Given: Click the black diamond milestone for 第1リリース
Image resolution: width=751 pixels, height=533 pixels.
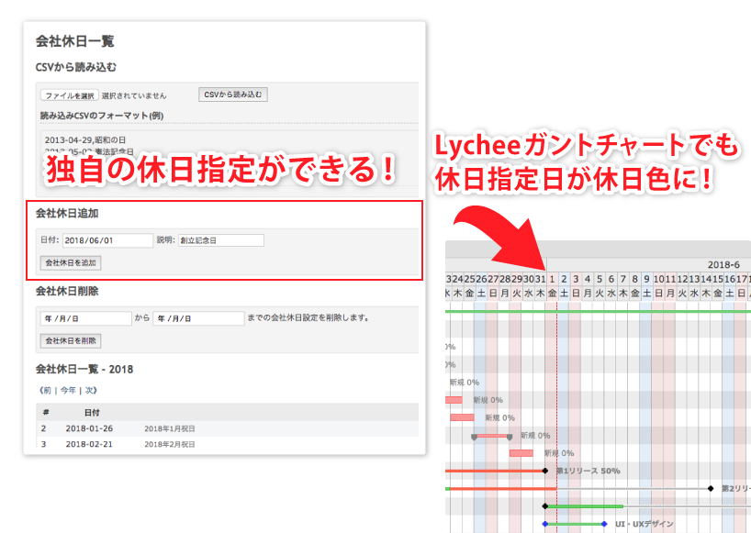Looking at the screenshot, I should pos(545,471).
